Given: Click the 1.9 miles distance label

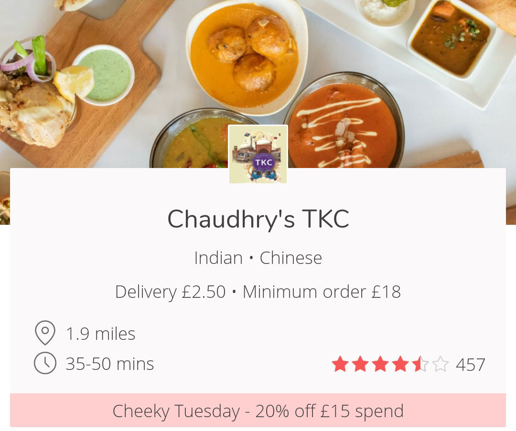Looking at the screenshot, I should (x=100, y=334).
